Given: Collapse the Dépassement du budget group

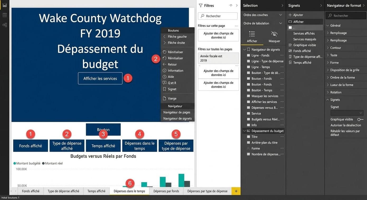Looking at the screenshot, I should [x=244, y=131].
